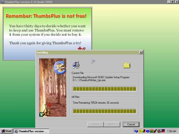The width and height of the screenshot is (179, 134).
Task: Click the yellow destination folder icon
Action: 127,65
